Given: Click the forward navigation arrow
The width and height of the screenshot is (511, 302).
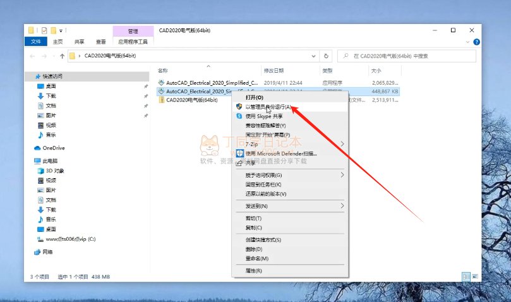Looking at the screenshot, I should pos(44,56).
